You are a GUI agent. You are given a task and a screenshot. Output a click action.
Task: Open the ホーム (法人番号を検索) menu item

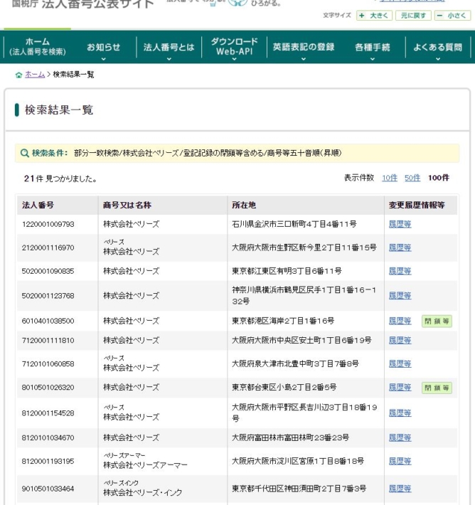(38, 47)
